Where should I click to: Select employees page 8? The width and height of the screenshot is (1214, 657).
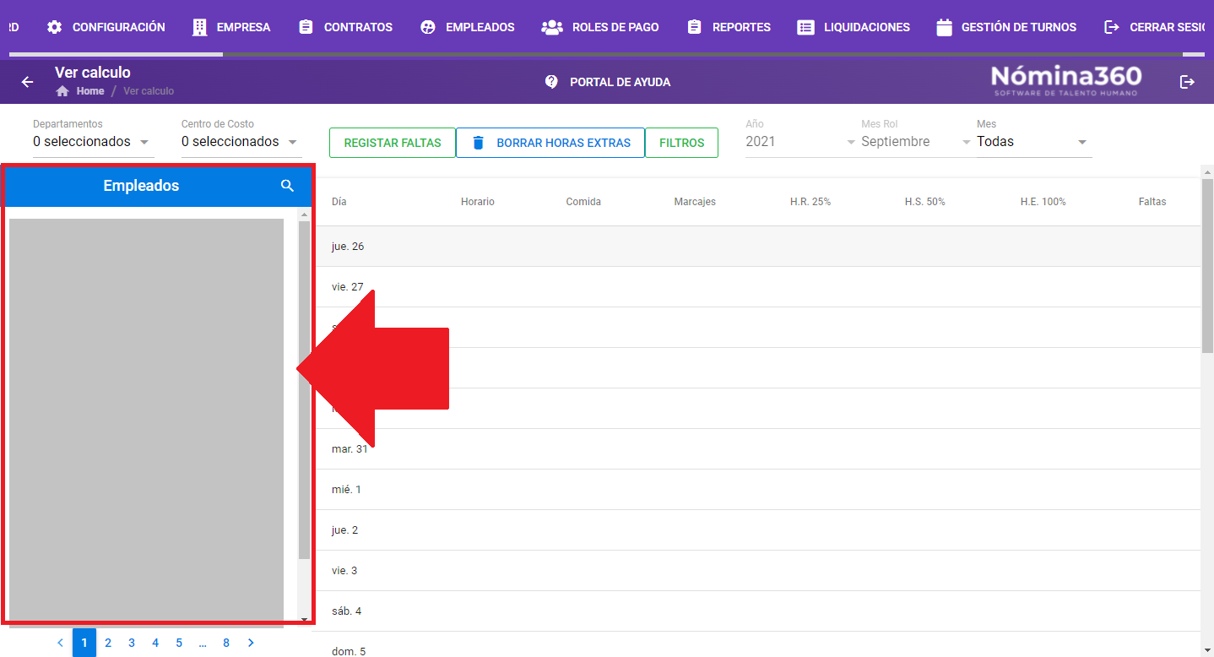[226, 643]
